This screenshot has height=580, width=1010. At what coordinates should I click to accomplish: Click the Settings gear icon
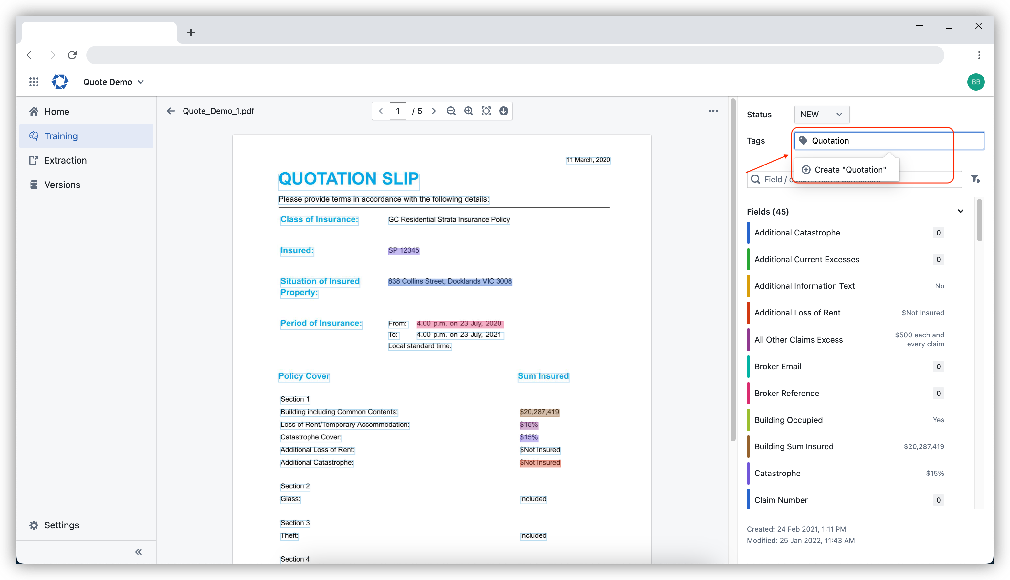coord(34,525)
